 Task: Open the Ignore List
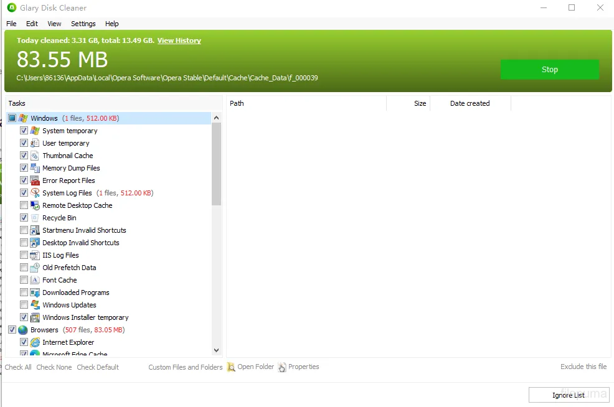(x=569, y=395)
